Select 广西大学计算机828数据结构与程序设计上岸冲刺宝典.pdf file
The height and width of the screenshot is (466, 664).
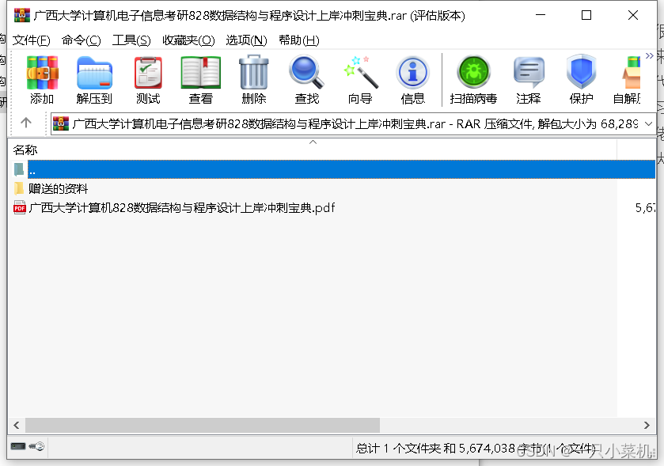182,208
